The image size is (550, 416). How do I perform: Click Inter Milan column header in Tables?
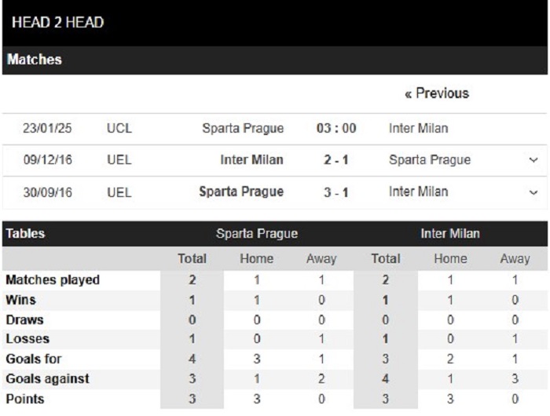[x=450, y=234]
